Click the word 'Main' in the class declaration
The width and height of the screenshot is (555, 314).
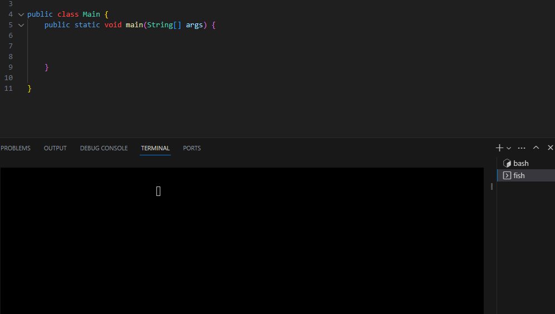(91, 14)
